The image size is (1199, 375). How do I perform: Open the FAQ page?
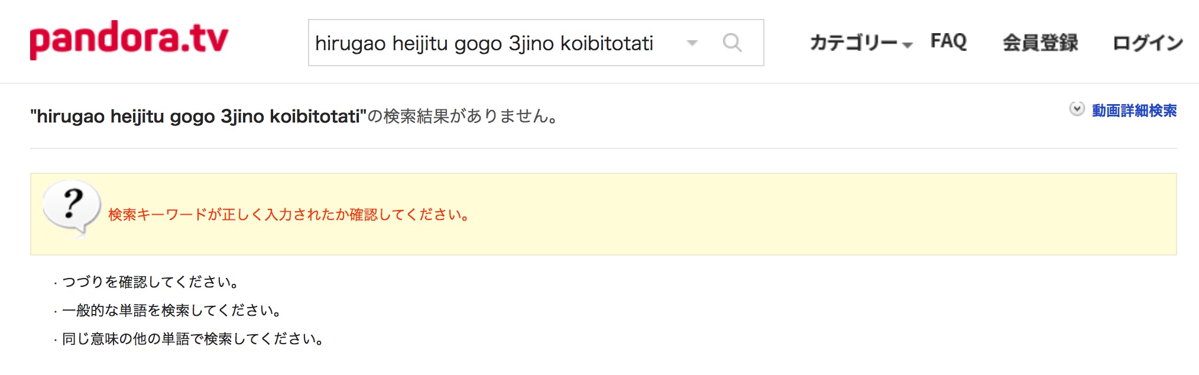(948, 41)
